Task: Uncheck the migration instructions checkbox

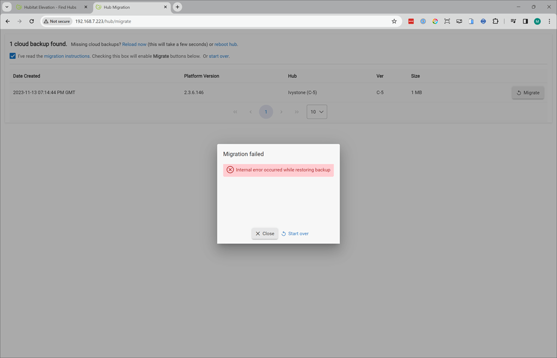Action: [x=13, y=55]
